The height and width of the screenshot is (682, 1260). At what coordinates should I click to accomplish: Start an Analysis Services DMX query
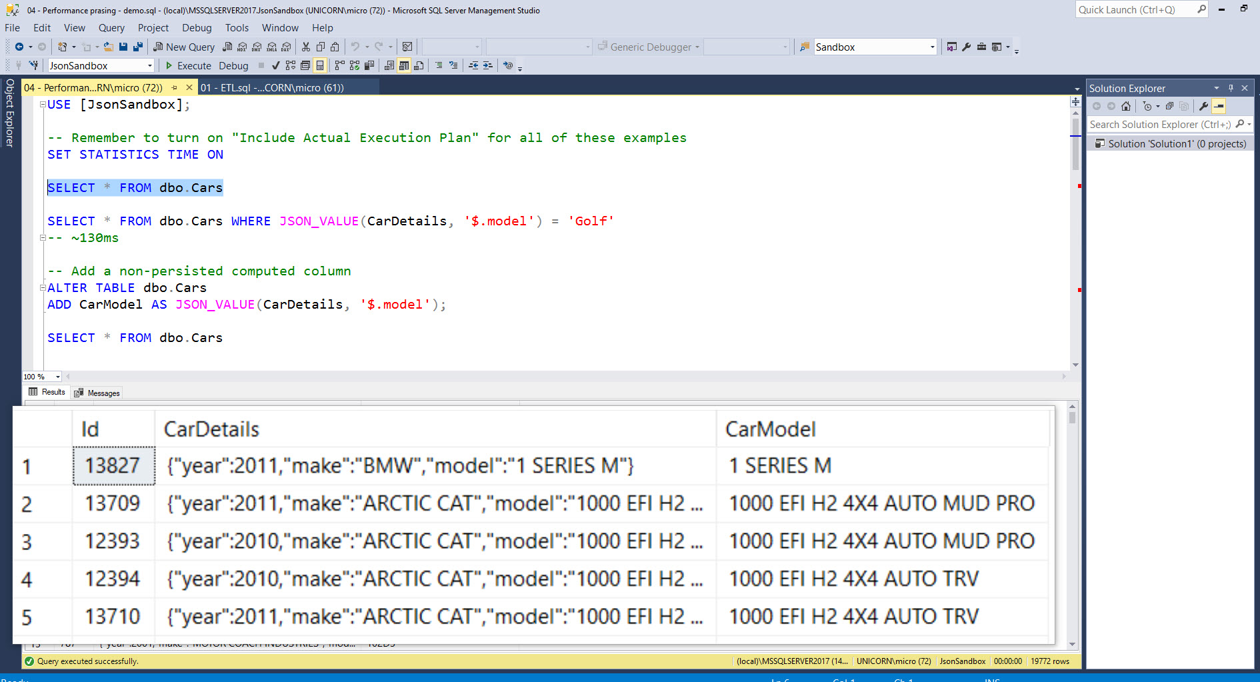257,47
